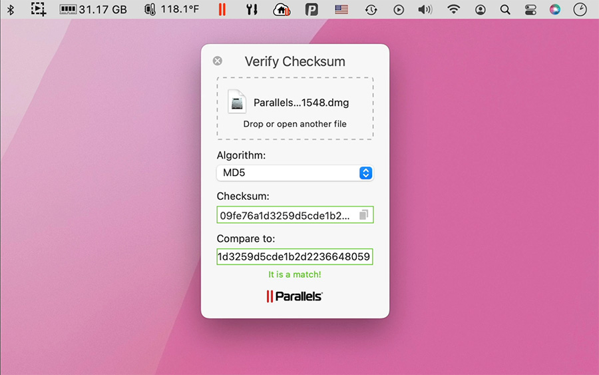The width and height of the screenshot is (599, 375).
Task: Open the Wi-Fi status menu
Action: [x=454, y=9]
